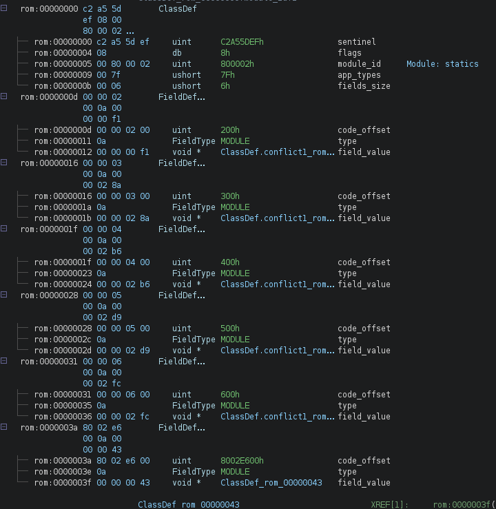
Task: Click the app_types value 7Fh
Action: (228, 75)
